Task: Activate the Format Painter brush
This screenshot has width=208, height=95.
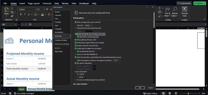Action: coord(12,16)
